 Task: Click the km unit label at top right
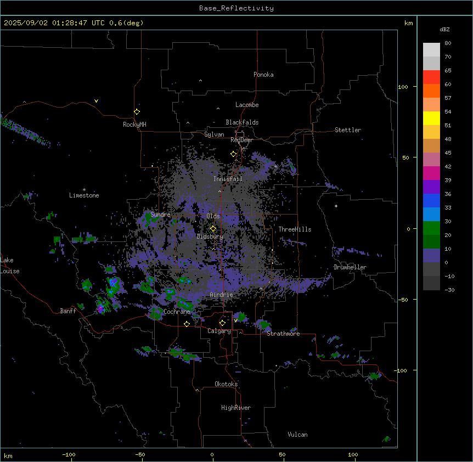coord(409,23)
